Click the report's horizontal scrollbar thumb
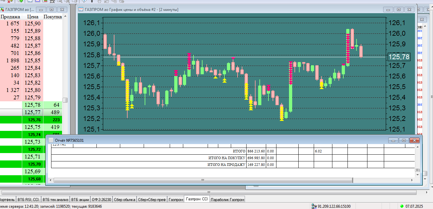The height and width of the screenshot is (209, 433). (x=203, y=180)
